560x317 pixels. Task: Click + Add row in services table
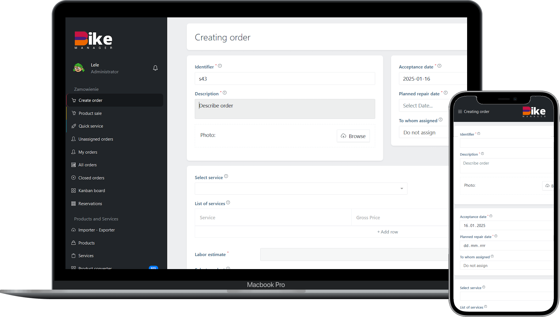coord(387,232)
